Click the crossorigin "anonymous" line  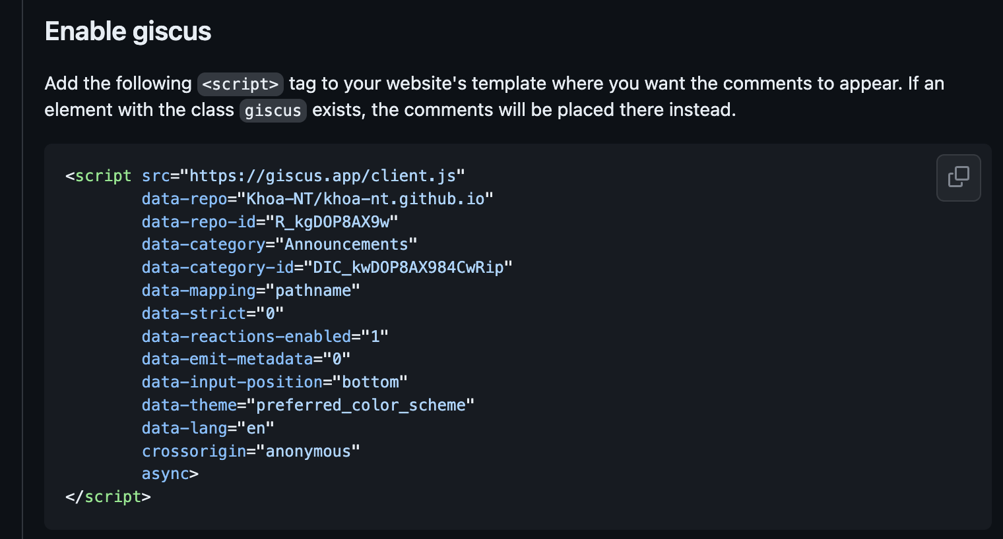(251, 451)
